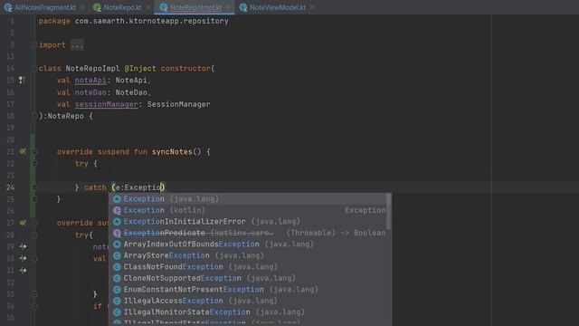
Task: Click the class icon on NoteViewModel.kt tab
Action: pyautogui.click(x=243, y=7)
